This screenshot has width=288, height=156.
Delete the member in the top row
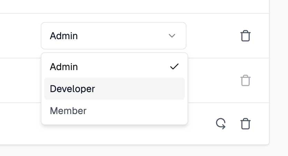(246, 36)
